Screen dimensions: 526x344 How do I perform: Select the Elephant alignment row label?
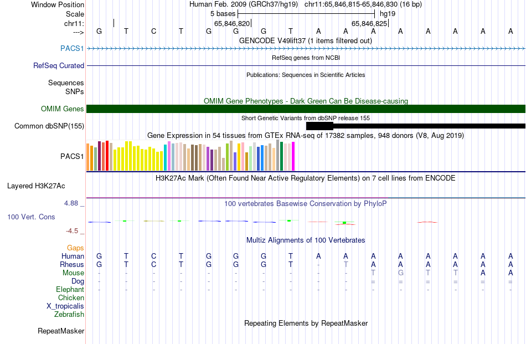70,289
